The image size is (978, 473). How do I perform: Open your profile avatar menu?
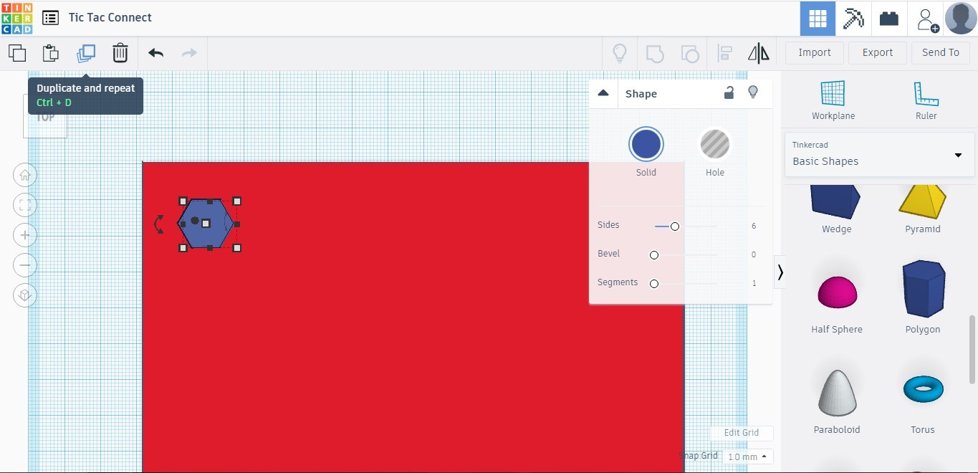coord(960,18)
